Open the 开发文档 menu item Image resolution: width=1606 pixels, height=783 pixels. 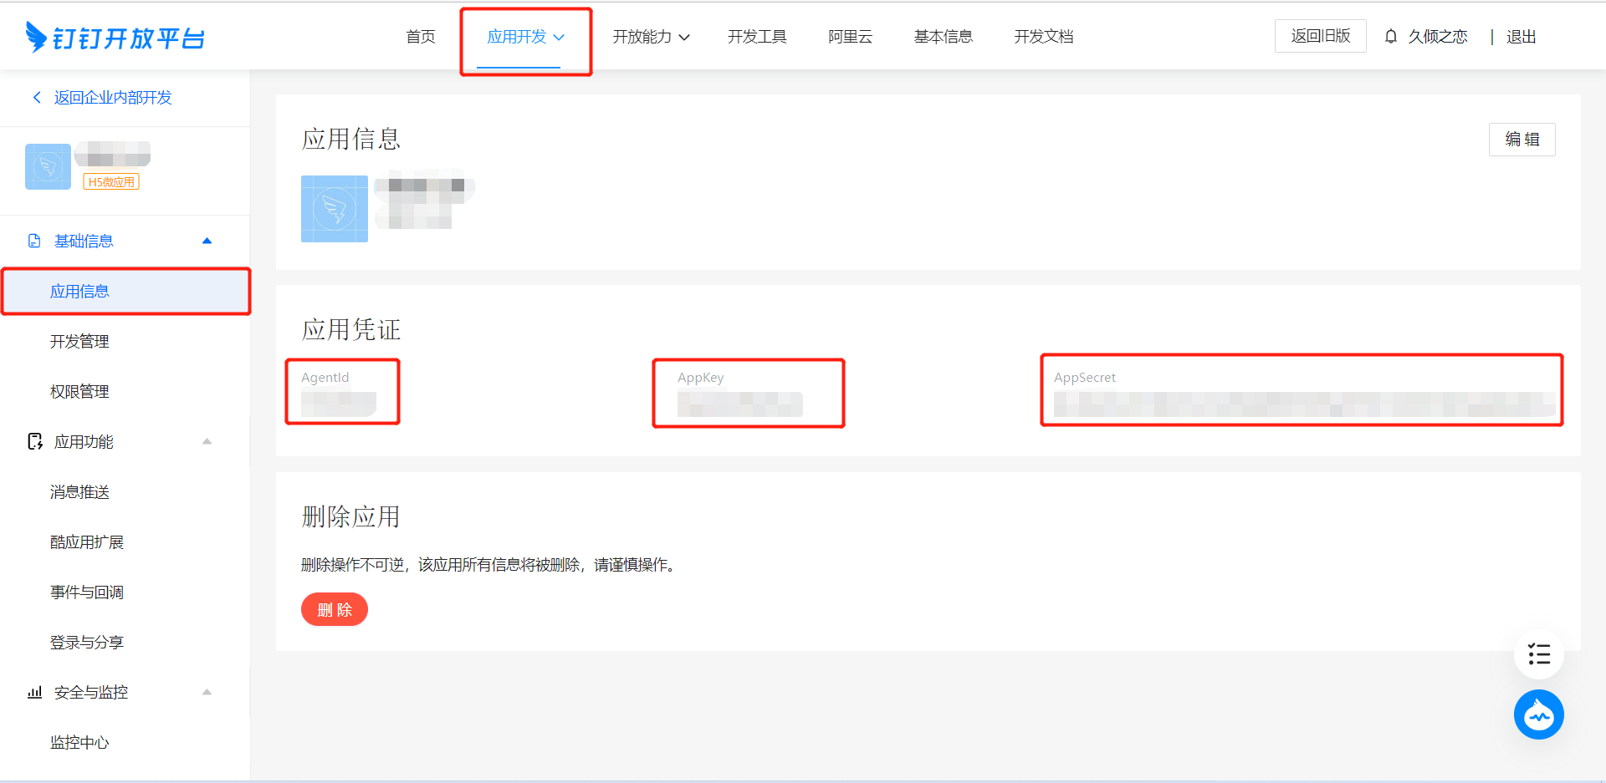1043,37
